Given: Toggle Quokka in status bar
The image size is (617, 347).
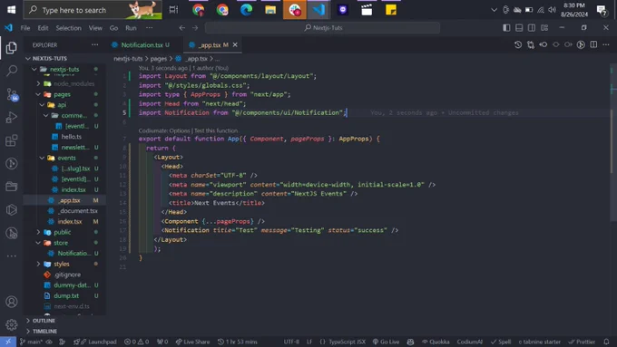Looking at the screenshot, I should point(436,342).
